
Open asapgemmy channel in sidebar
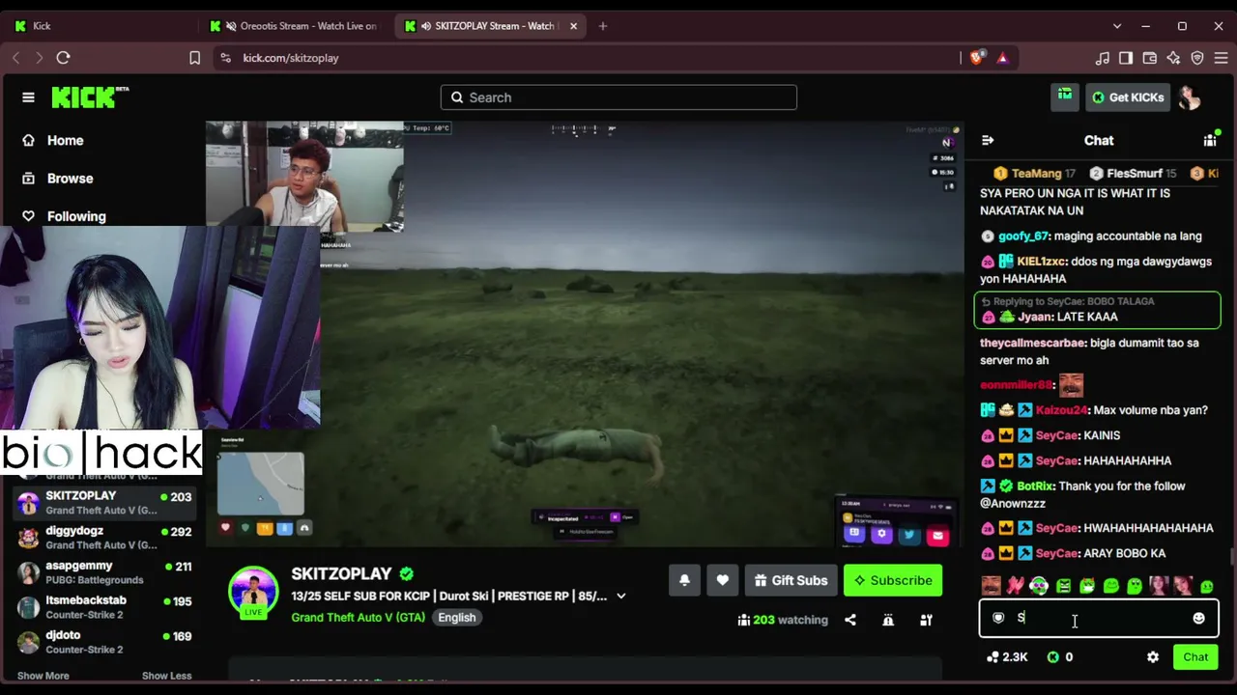click(x=104, y=572)
